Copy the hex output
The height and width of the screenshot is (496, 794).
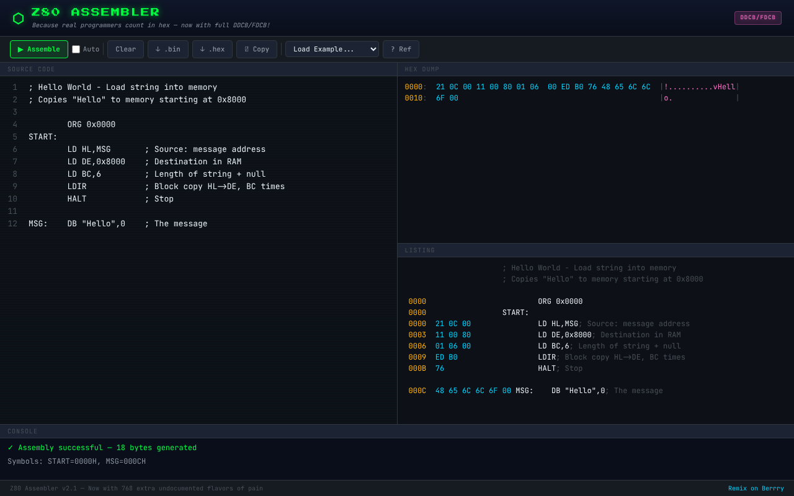coord(257,50)
